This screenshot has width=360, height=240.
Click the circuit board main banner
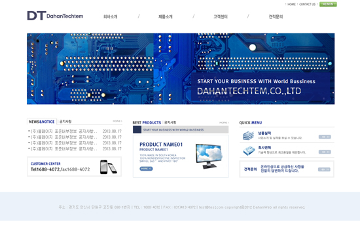click(x=181, y=69)
